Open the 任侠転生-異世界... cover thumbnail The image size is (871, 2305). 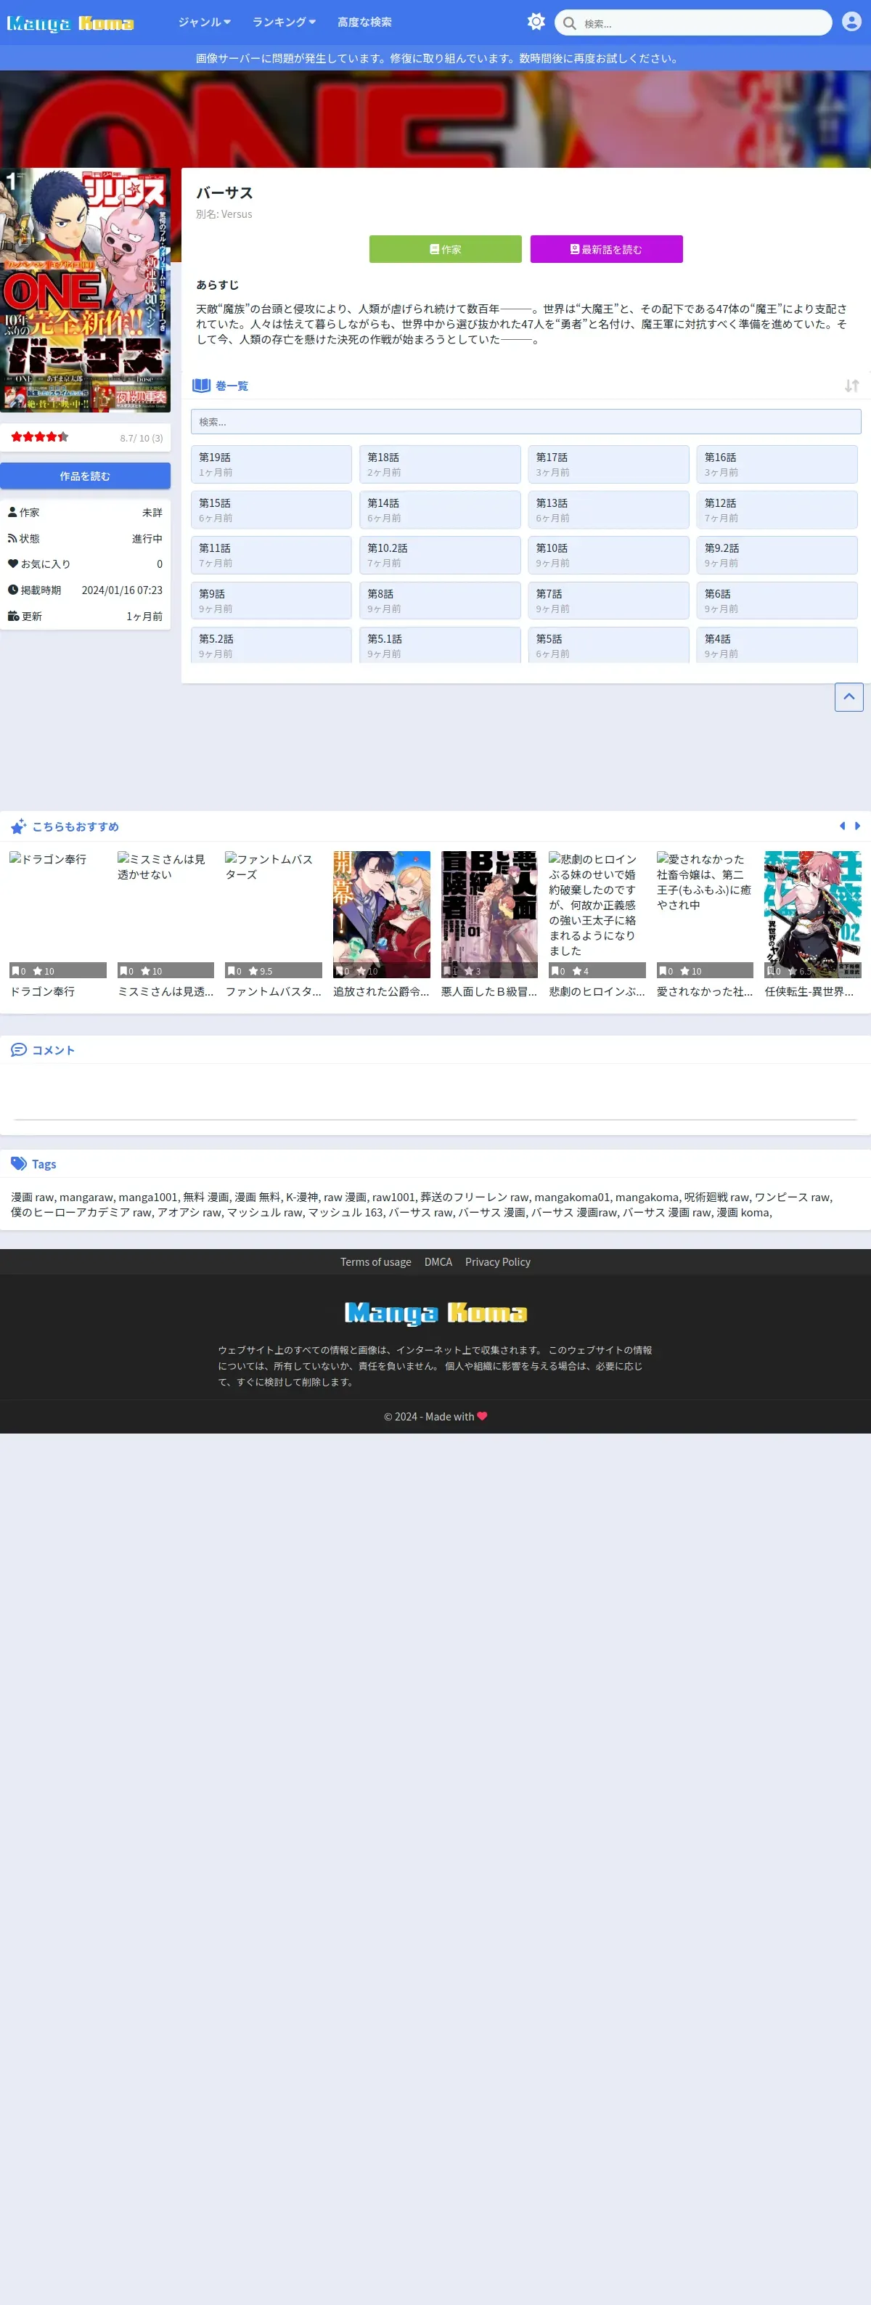click(x=813, y=914)
